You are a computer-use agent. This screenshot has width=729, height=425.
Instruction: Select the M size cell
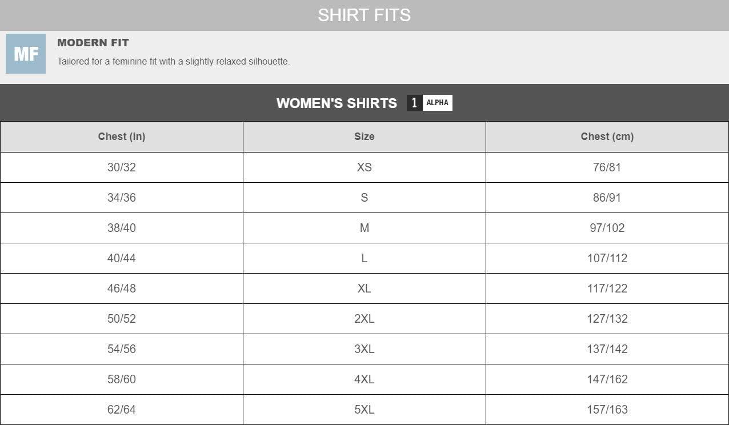[364, 228]
